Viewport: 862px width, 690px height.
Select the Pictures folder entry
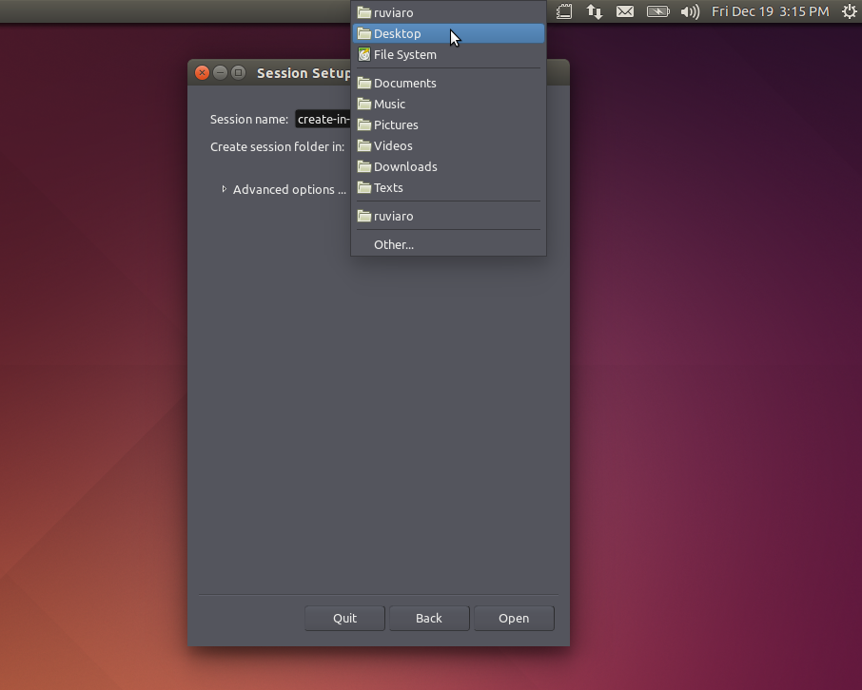[x=396, y=125]
